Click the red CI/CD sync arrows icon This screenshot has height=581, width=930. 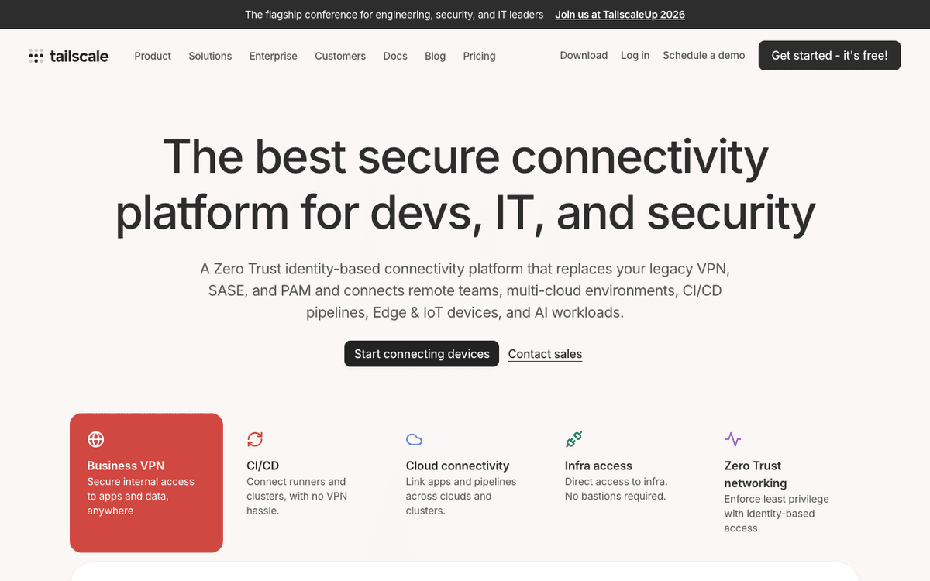pyautogui.click(x=255, y=439)
